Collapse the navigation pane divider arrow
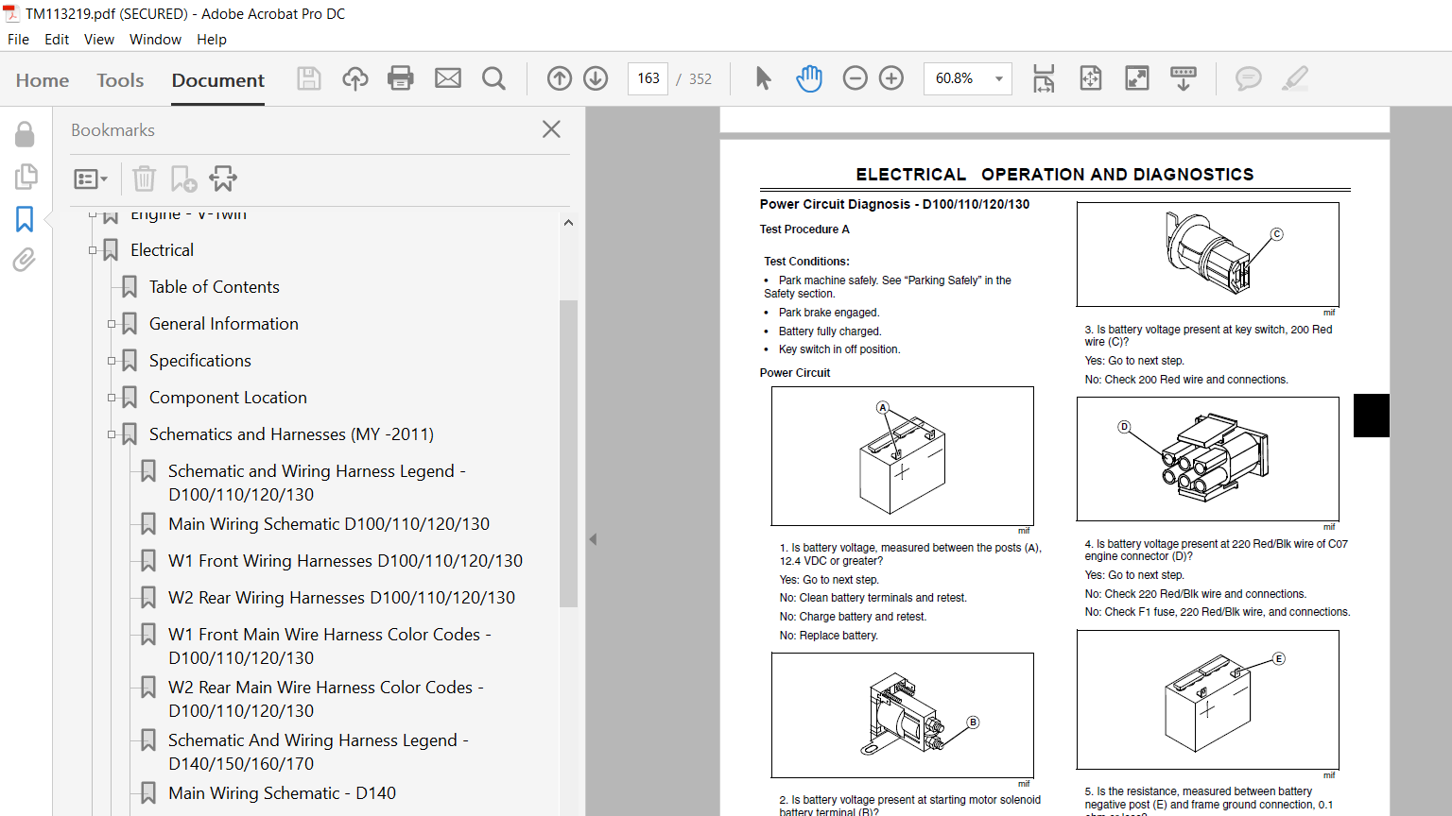Image resolution: width=1452 pixels, height=816 pixels. click(x=593, y=539)
